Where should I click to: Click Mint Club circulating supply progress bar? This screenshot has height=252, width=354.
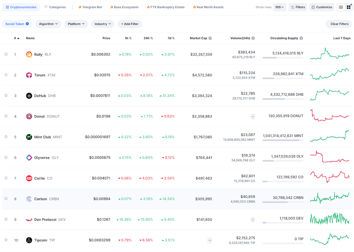283,140
